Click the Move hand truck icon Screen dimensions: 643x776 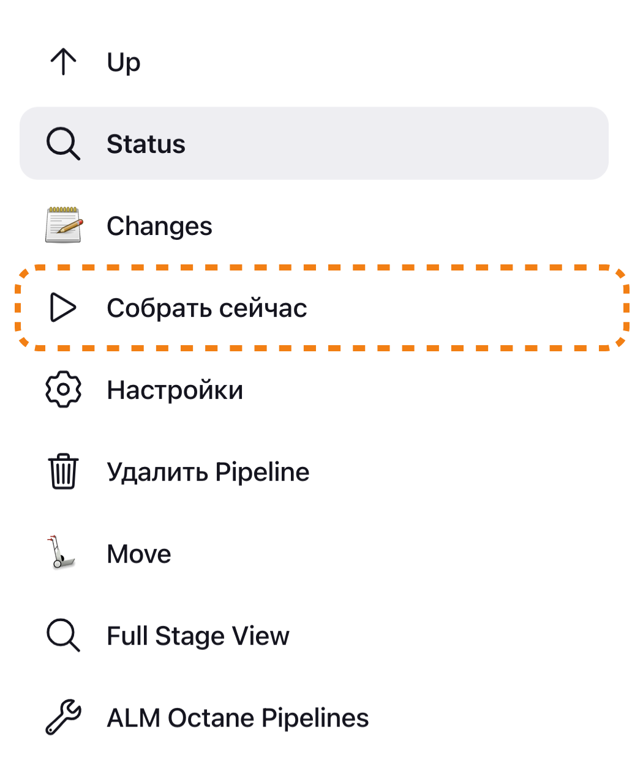click(x=62, y=553)
